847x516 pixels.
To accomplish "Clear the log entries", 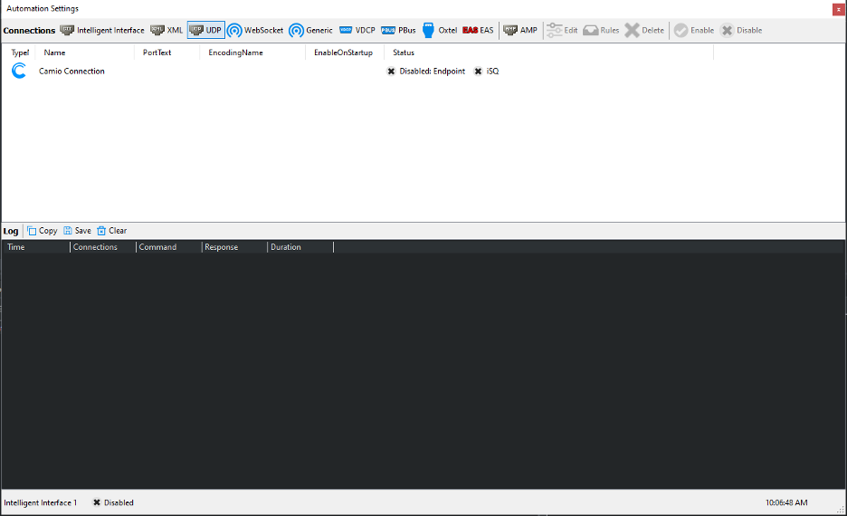I will 111,231.
